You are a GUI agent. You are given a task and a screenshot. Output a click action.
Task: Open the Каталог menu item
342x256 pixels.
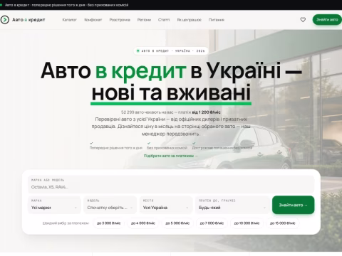[69, 20]
